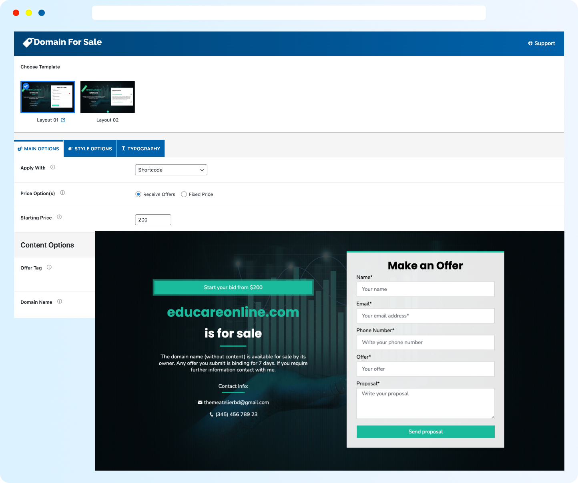
Task: Click the info icon next to Offer Tag
Action: [x=49, y=267]
